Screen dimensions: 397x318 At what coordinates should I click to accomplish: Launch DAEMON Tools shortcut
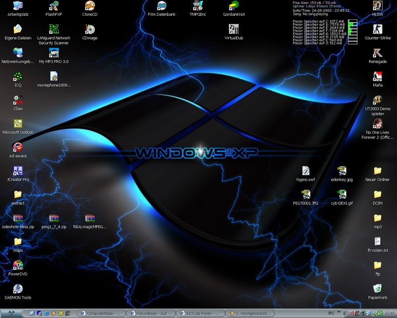pyautogui.click(x=18, y=292)
